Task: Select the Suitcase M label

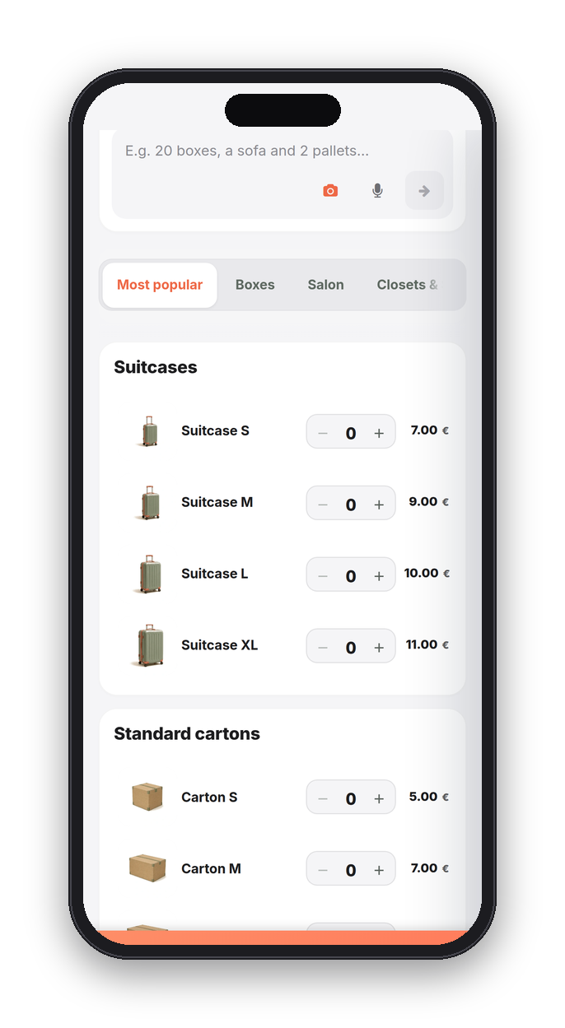Action: 217,502
